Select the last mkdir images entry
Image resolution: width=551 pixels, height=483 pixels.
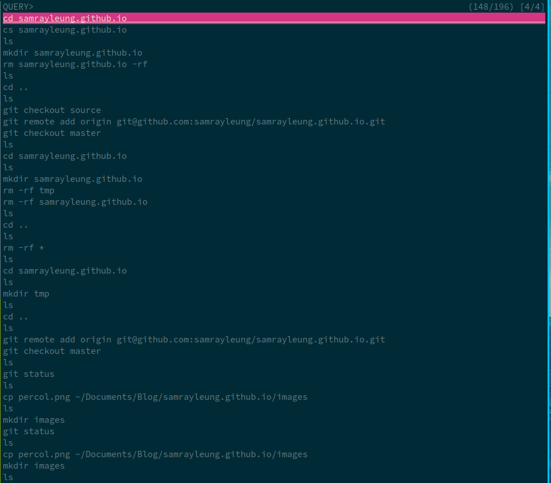point(34,466)
